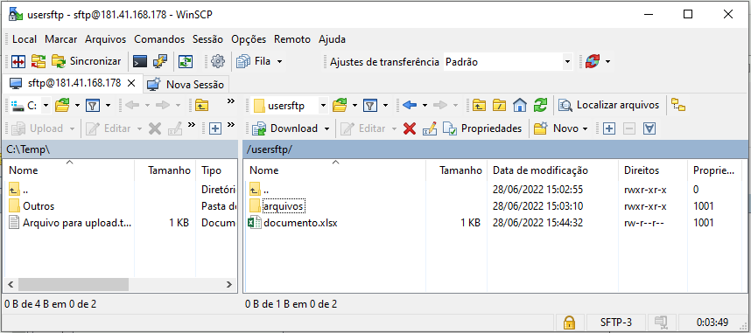This screenshot has height=333, width=751.
Task: Expand the Novo dropdown arrow
Action: point(585,128)
